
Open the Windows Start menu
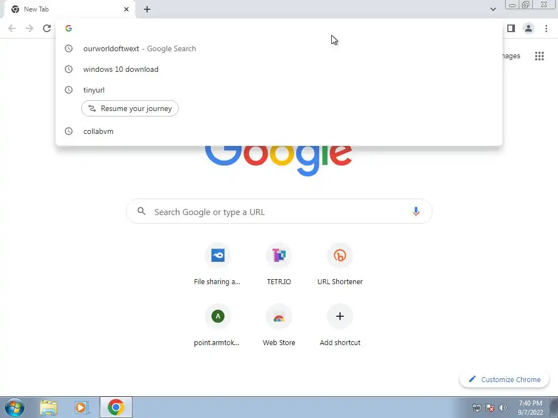click(15, 407)
